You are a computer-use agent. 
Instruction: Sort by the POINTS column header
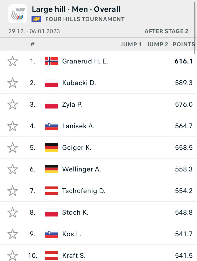pyautogui.click(x=184, y=44)
